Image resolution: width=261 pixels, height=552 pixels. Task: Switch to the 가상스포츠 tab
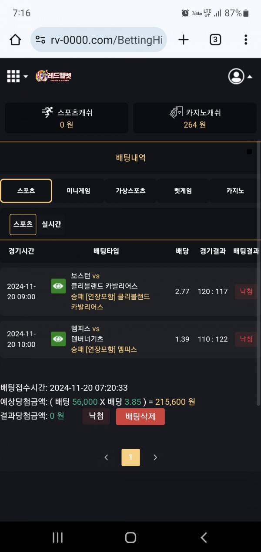click(x=130, y=191)
